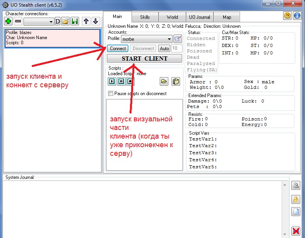Play the loaded script
Image resolution: width=305 pixels, height=238 pixels.
(x=112, y=81)
